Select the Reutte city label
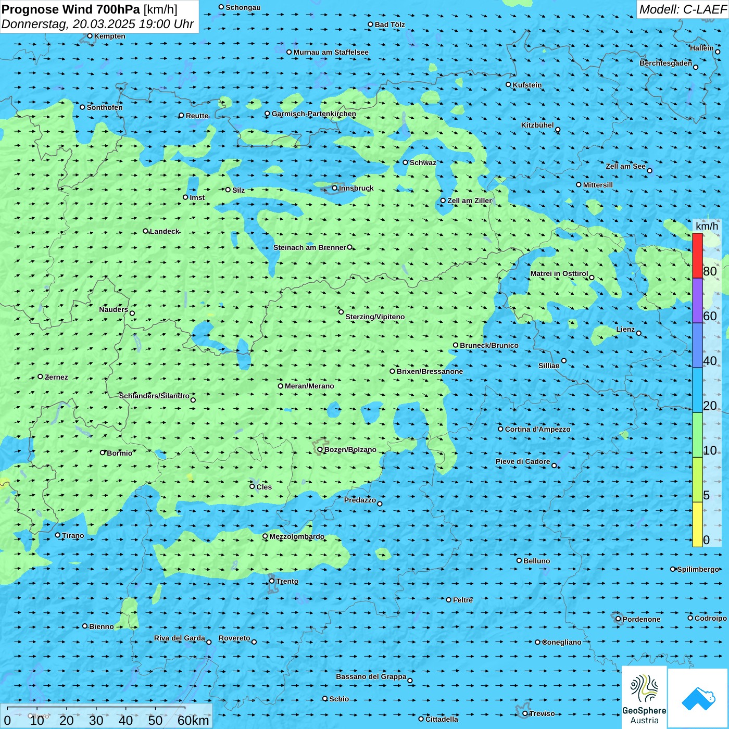 [x=197, y=116]
